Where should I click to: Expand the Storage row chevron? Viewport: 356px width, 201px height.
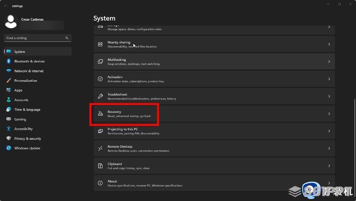[x=329, y=27]
